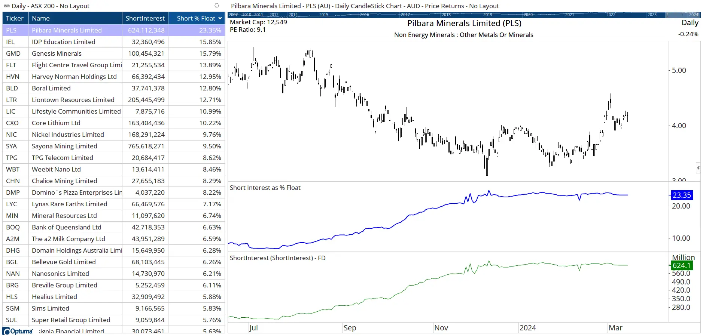Click the green 624.1 value tag

point(681,265)
